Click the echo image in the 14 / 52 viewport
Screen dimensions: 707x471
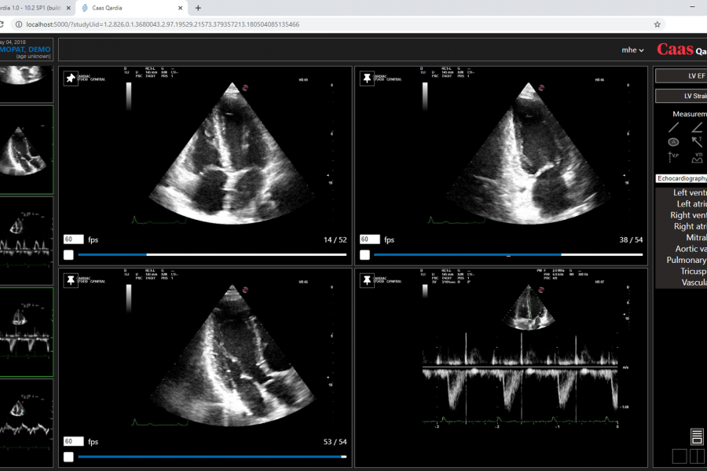(232, 153)
